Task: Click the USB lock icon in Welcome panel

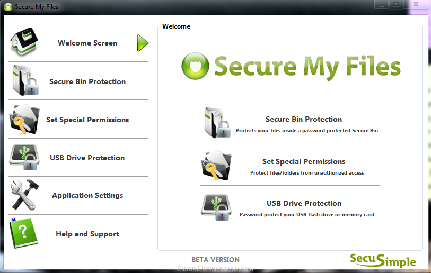Action: 216,207
